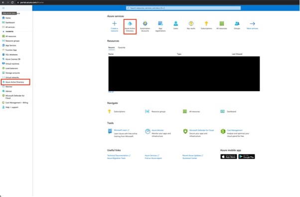Switch to the Recent resources tab
The height and width of the screenshot is (197, 300).
tap(112, 48)
